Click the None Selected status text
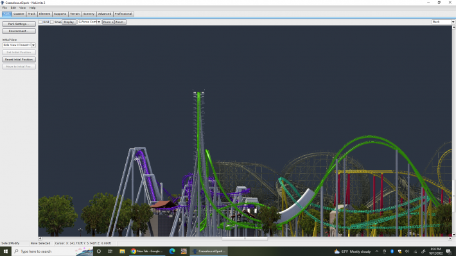 coord(40,243)
